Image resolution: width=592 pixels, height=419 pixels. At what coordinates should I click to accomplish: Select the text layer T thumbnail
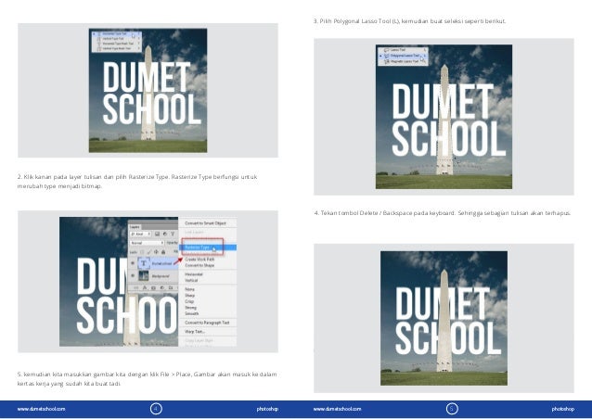coord(144,263)
